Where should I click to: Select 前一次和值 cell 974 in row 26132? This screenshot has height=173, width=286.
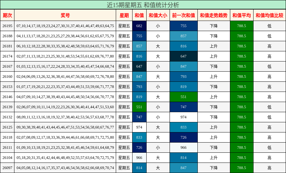183,117
